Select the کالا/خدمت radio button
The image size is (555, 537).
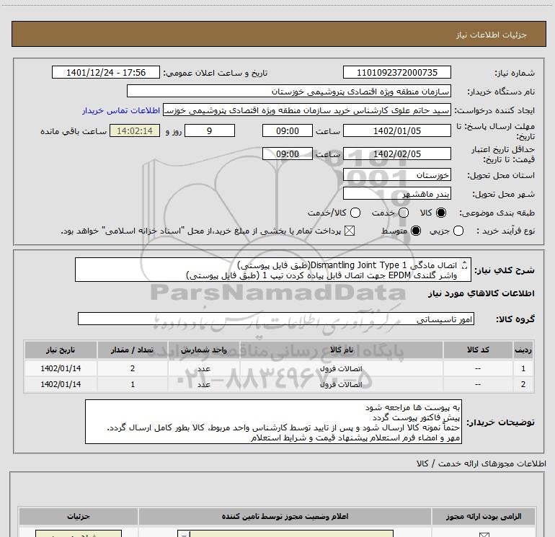click(x=355, y=213)
